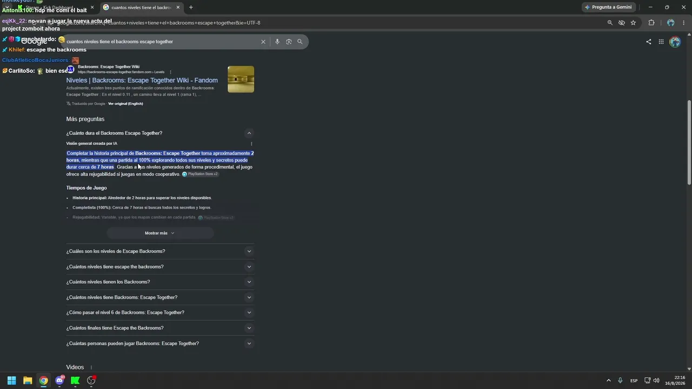Open Chrome profile avatar in toolbar
The height and width of the screenshot is (389, 692).
pyautogui.click(x=671, y=23)
